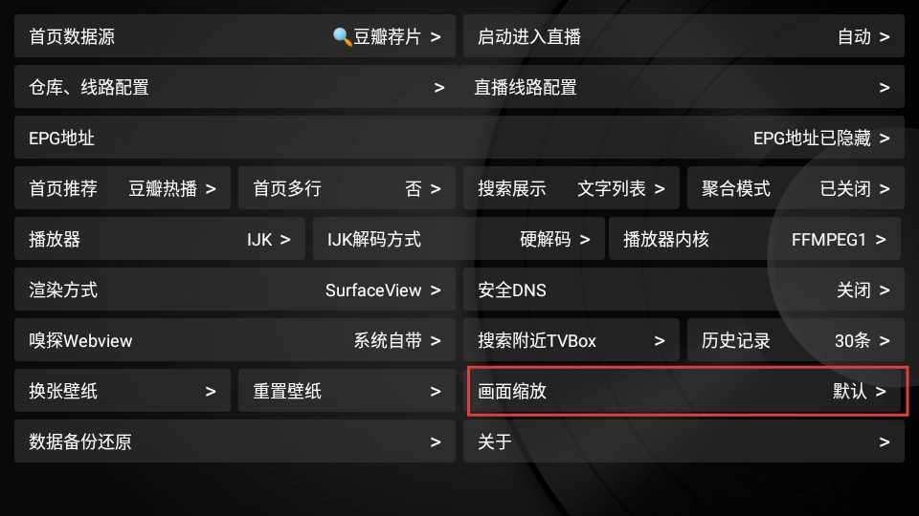Viewport: 919px width, 516px height.
Task: Change 首页推荐 from 豆瓣热播
Action: pos(123,188)
